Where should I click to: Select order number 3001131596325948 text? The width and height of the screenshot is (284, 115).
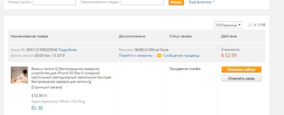tap(42, 50)
